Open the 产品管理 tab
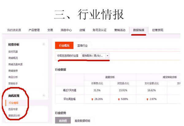This screenshot has height=126, width=184. pos(34,30)
